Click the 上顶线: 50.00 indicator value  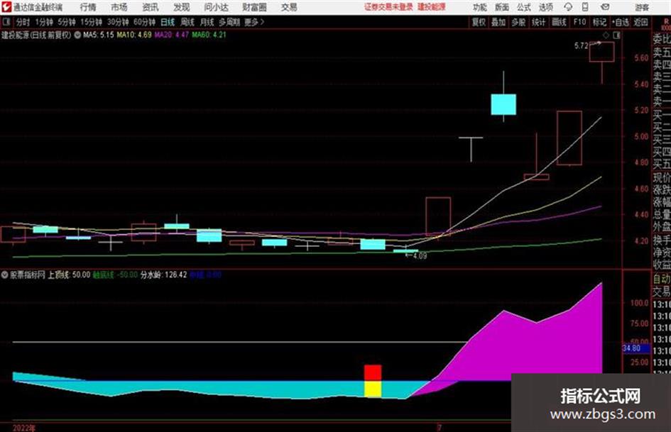point(69,275)
